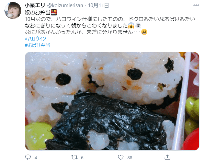Open the three-dot more options menu
Image resolution: width=204 pixels, height=164 pixels.
196,5
